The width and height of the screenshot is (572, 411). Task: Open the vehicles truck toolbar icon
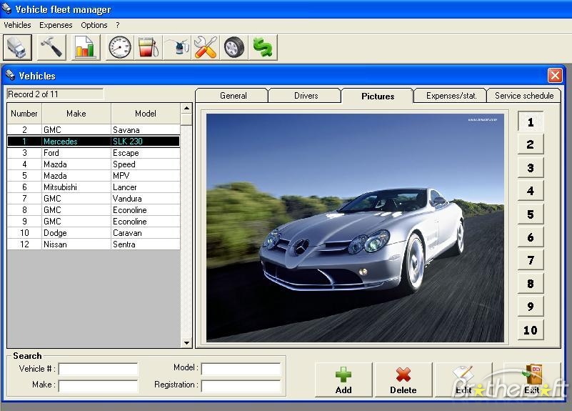pos(17,47)
